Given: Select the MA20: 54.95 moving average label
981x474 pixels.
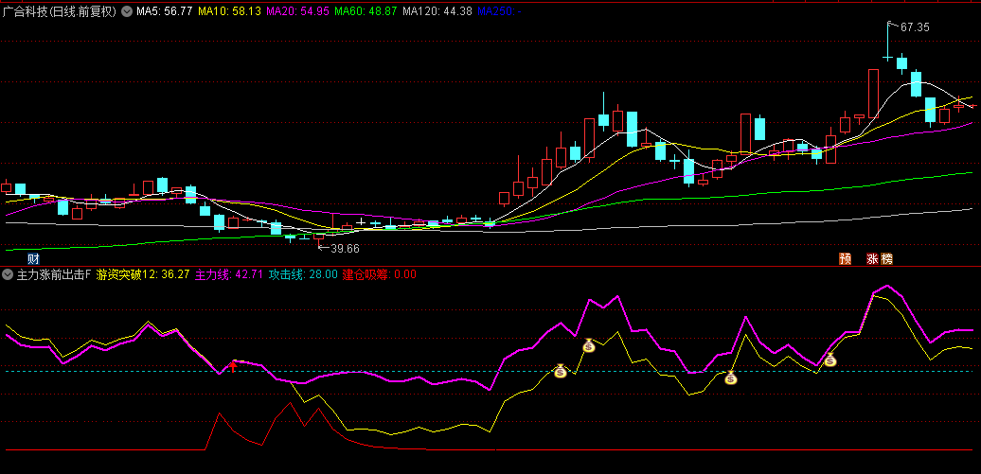Looking at the screenshot, I should click(x=297, y=11).
